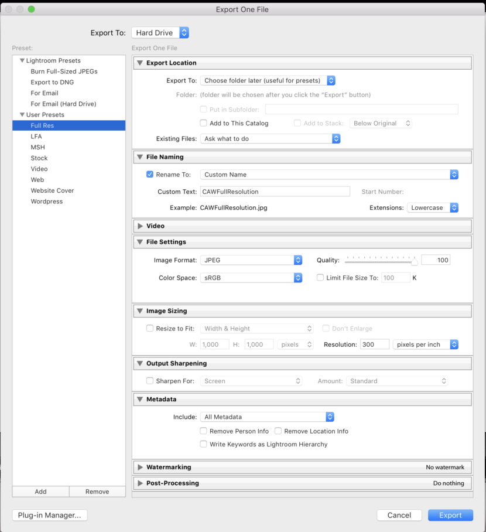
Task: Collapse the Export Location section
Action: point(139,63)
